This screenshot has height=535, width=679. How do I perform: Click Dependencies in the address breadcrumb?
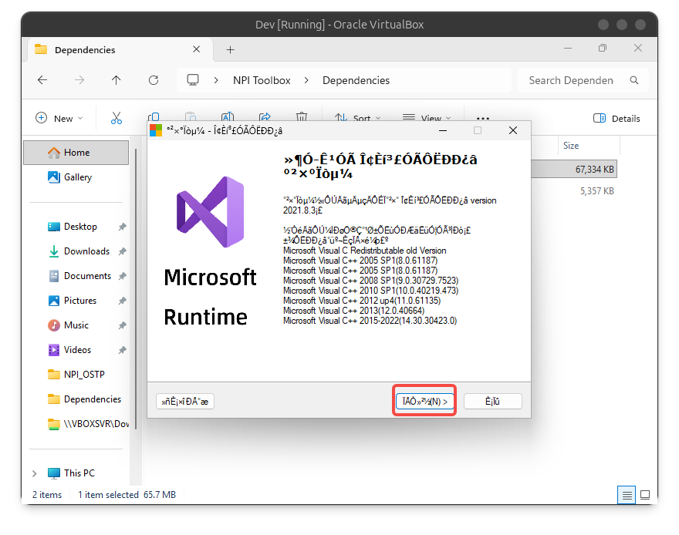(x=356, y=80)
